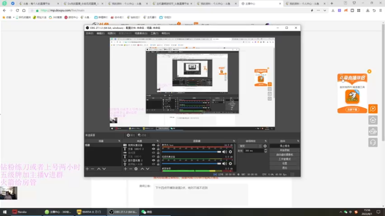Click 停止推流 in OBS controls

tap(284, 146)
